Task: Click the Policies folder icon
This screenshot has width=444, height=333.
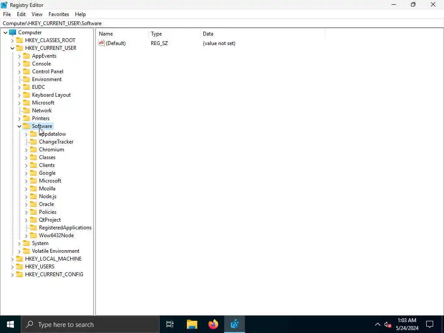Action: 33,212
